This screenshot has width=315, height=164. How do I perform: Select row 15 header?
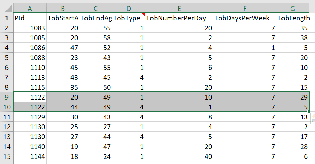point(6,156)
